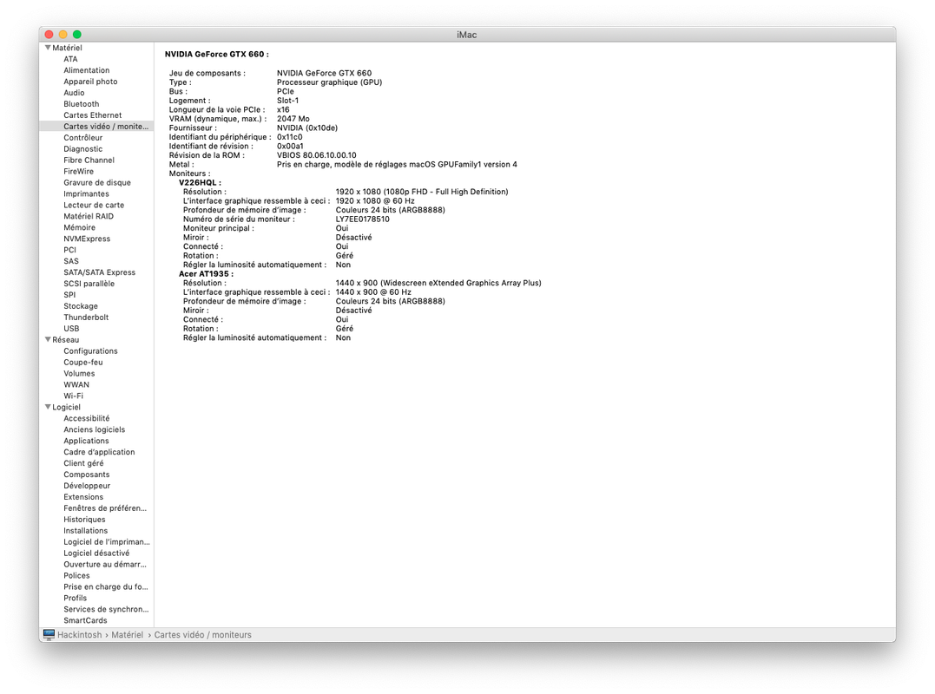Collapse the Logiciel section triangle
The height and width of the screenshot is (694, 935).
(48, 407)
